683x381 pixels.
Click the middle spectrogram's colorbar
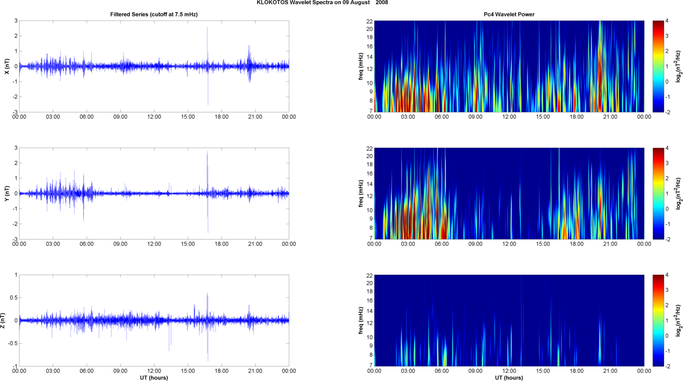coord(658,193)
